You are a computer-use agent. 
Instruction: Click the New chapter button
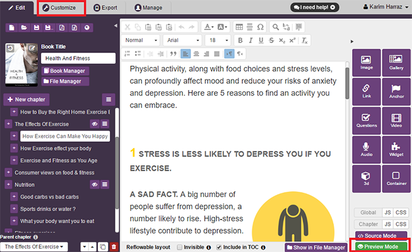[26, 99]
